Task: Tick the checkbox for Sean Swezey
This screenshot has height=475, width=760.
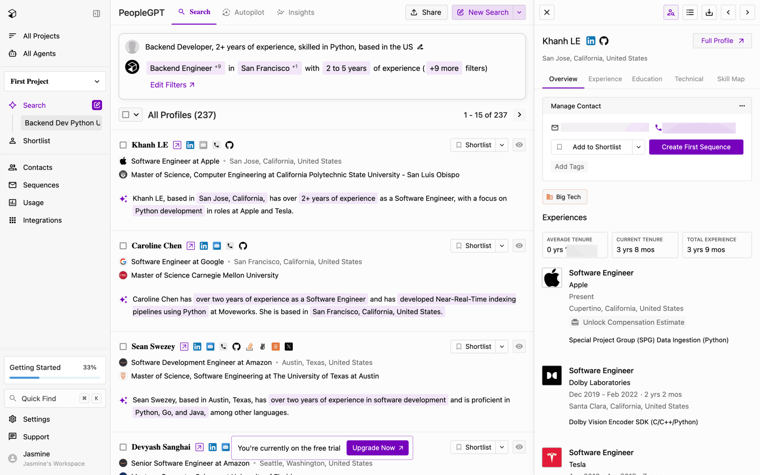Action: [123, 347]
